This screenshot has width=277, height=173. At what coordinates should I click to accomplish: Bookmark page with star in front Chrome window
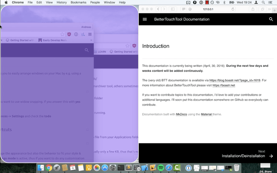(x=62, y=34)
